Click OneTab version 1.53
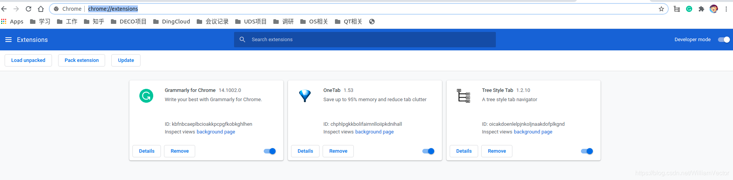Image resolution: width=733 pixels, height=180 pixels. [348, 90]
